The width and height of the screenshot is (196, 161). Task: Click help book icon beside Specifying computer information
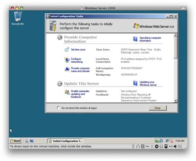coord(135,39)
